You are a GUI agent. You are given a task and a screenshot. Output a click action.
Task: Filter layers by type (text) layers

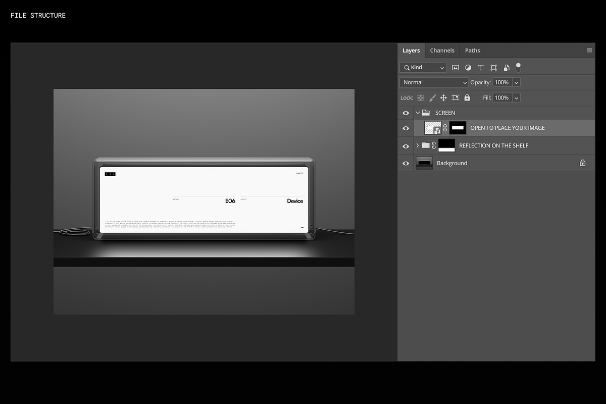click(481, 68)
